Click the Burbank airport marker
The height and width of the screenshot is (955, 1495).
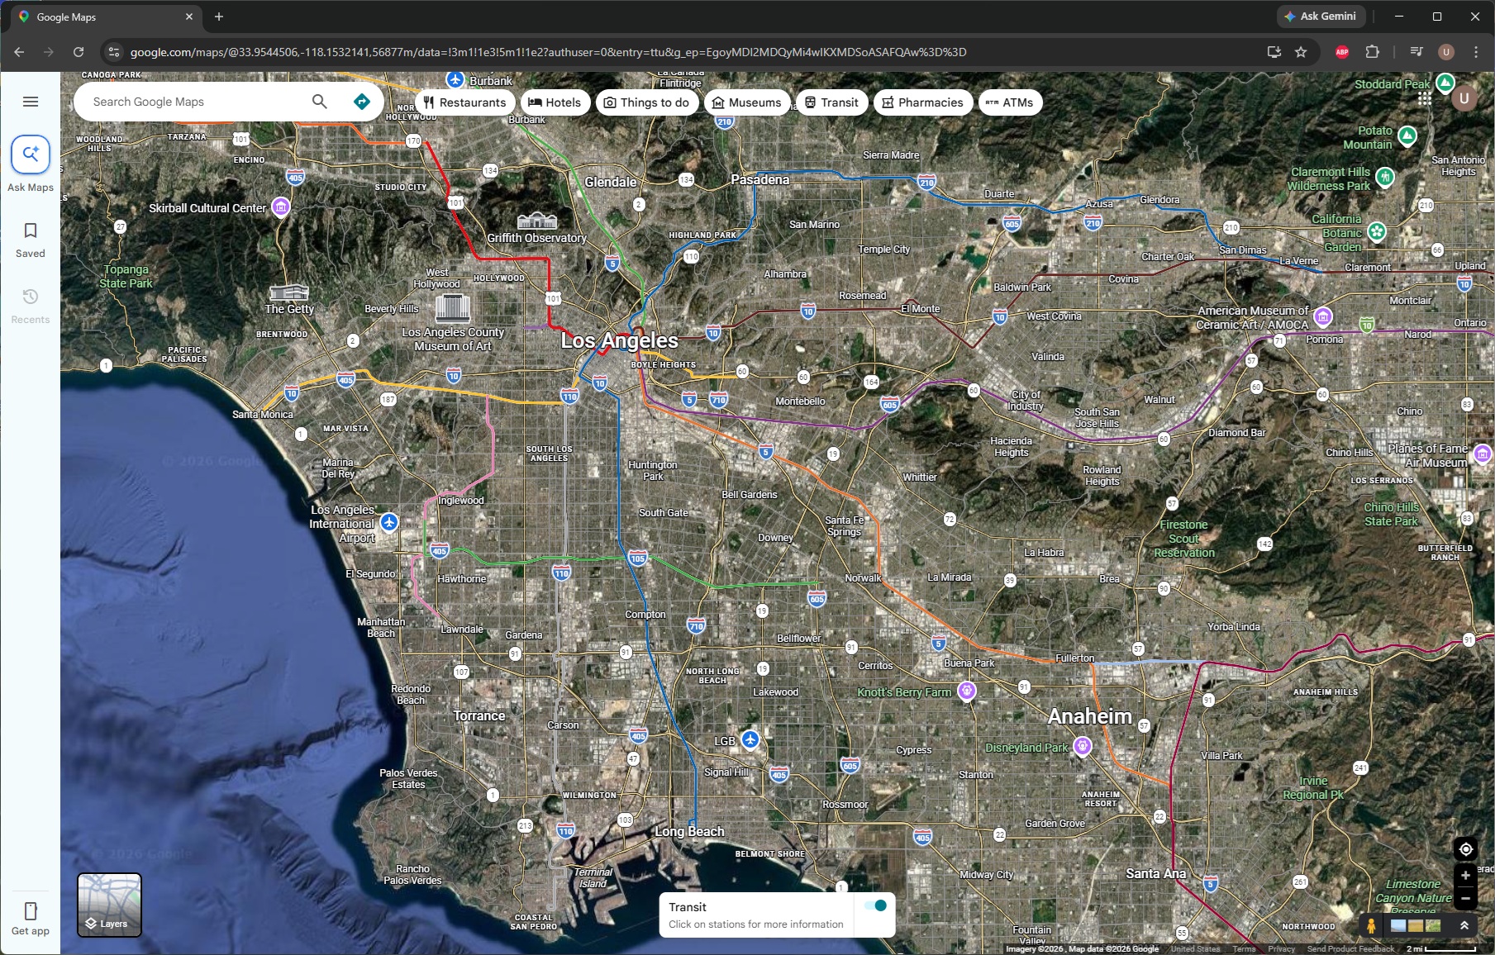coord(455,79)
